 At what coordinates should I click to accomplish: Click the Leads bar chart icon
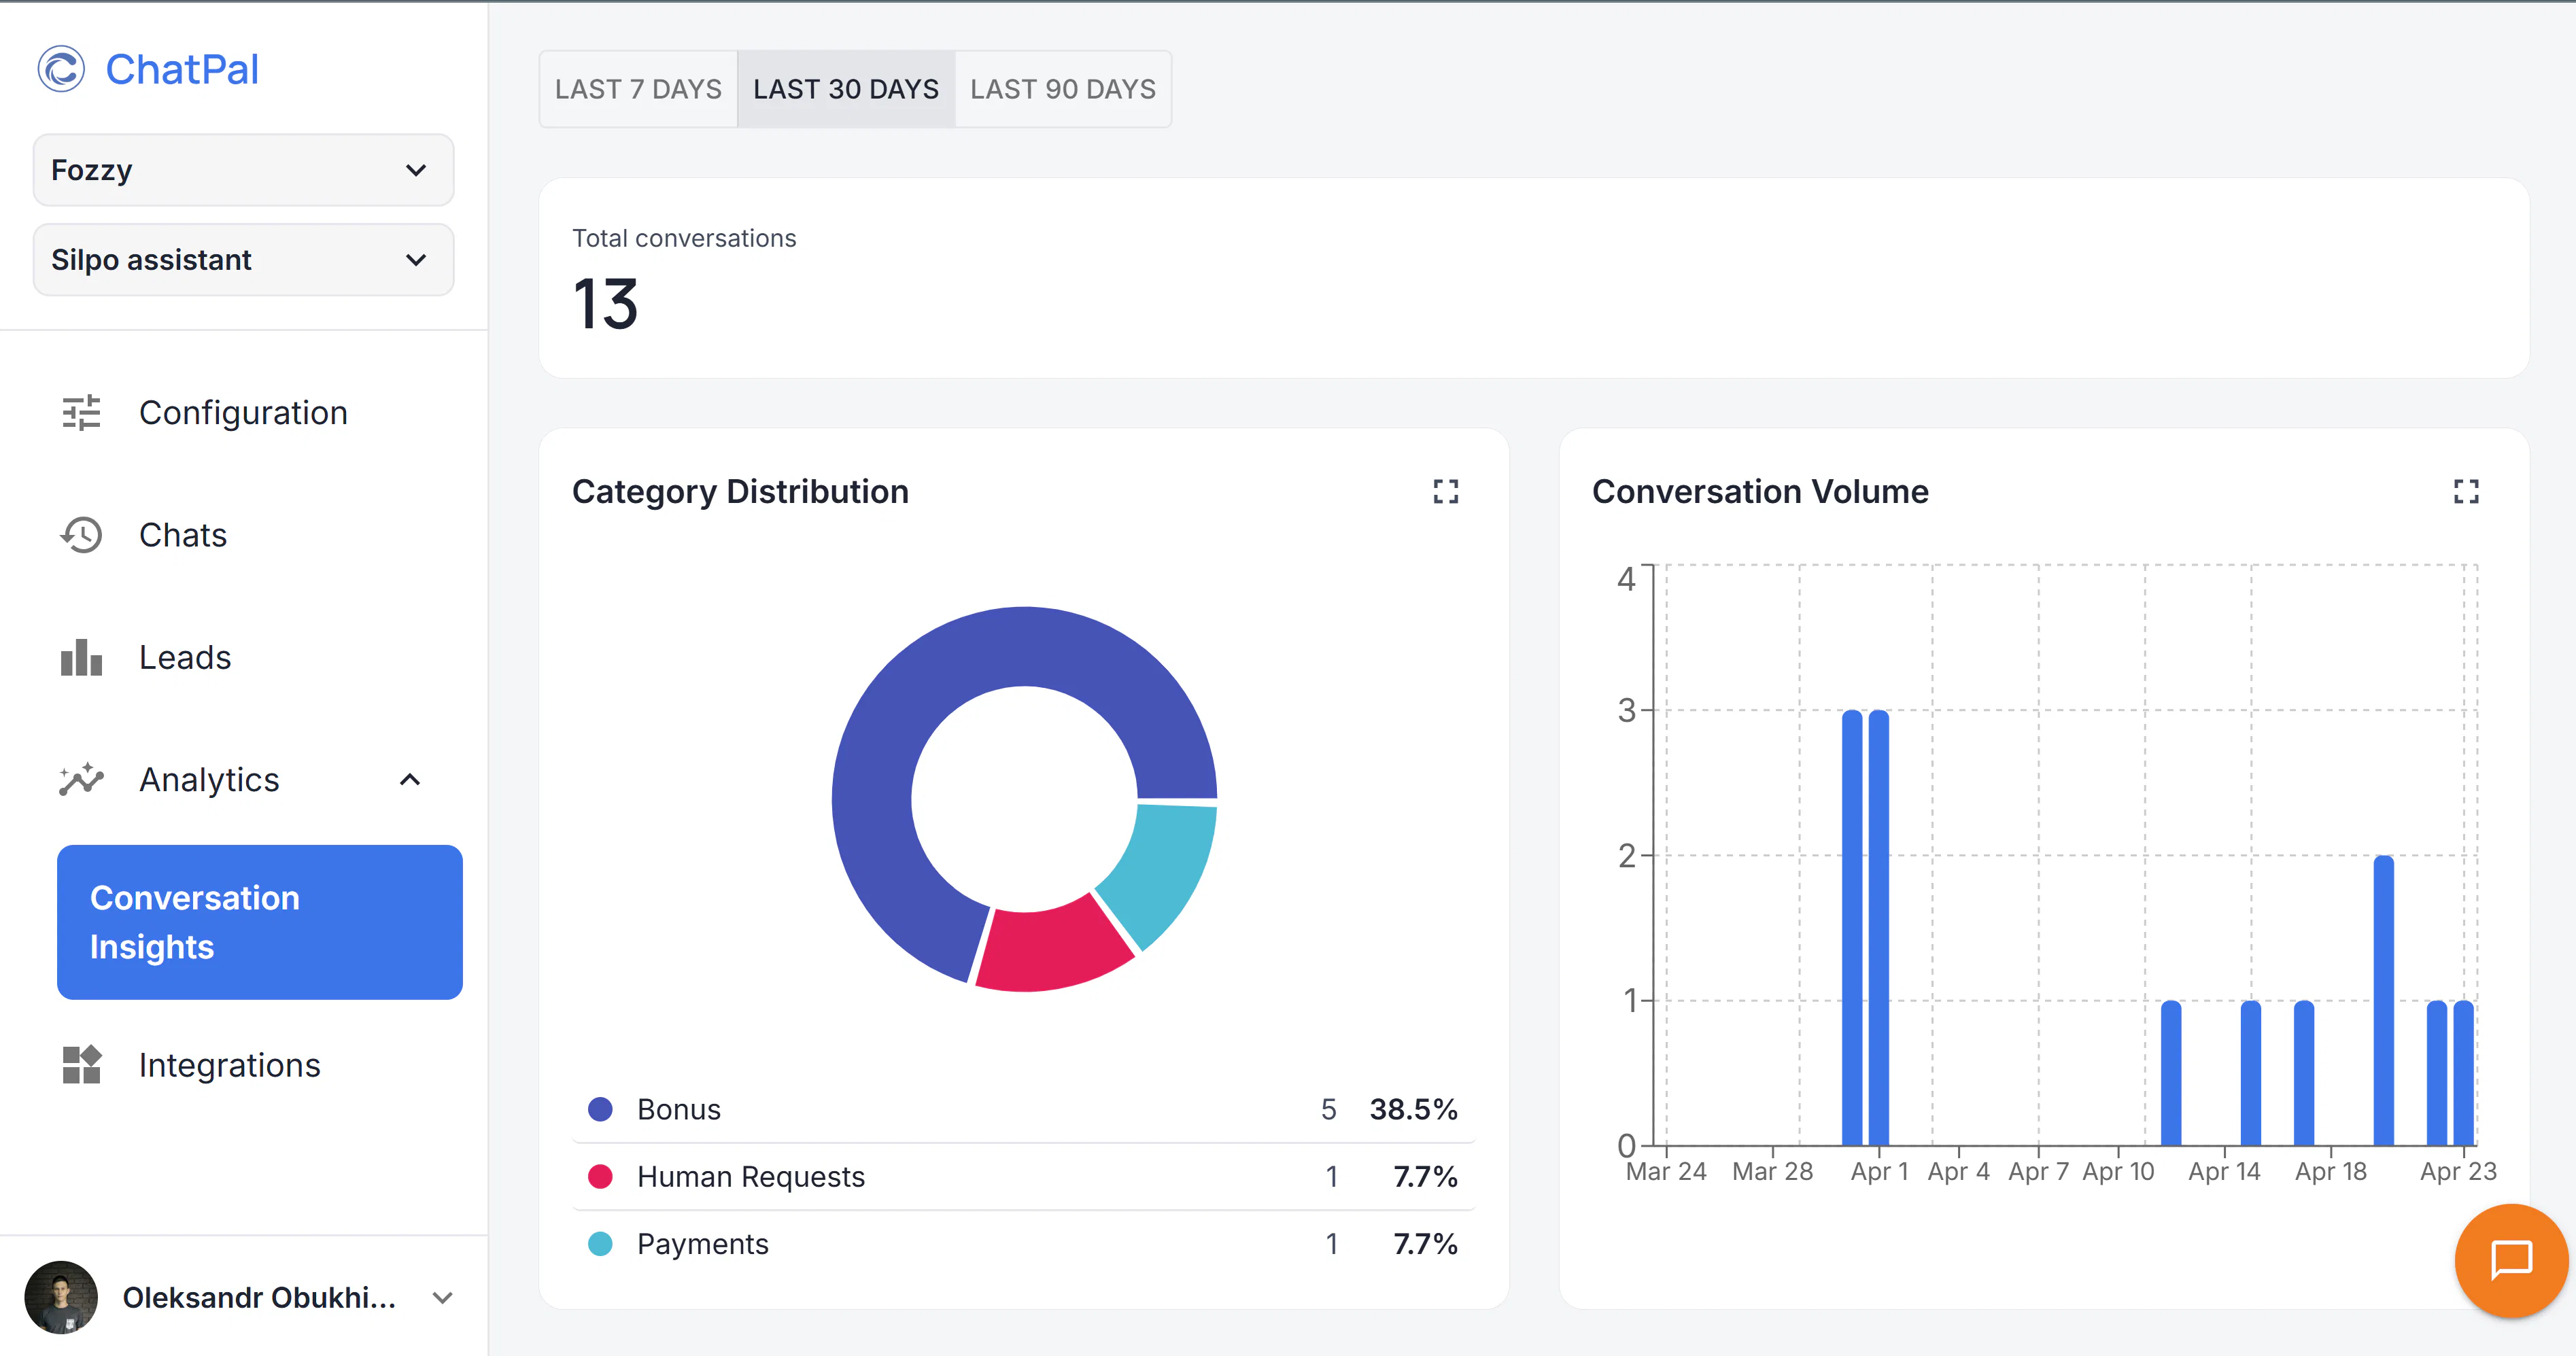81,657
